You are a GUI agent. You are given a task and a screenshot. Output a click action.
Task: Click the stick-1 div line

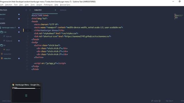(52, 48)
